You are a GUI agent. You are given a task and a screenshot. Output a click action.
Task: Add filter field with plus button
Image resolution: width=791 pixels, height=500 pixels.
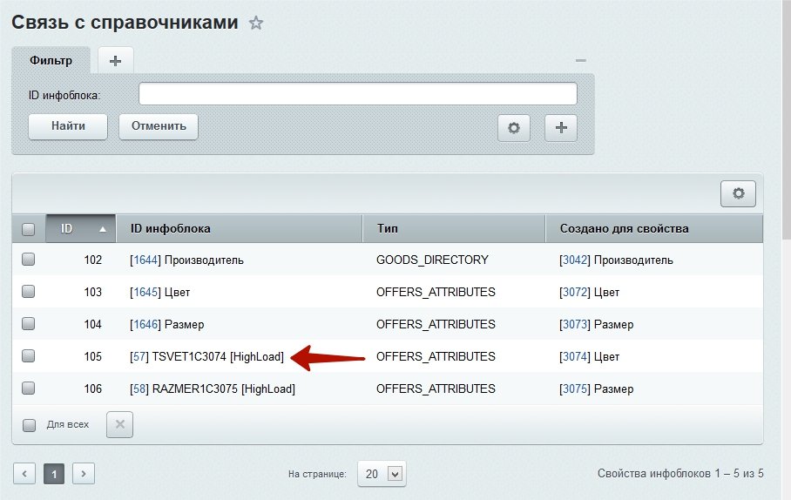pyautogui.click(x=561, y=128)
